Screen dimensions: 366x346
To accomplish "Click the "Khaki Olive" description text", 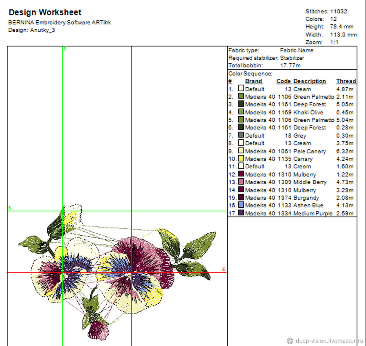I will [308, 112].
